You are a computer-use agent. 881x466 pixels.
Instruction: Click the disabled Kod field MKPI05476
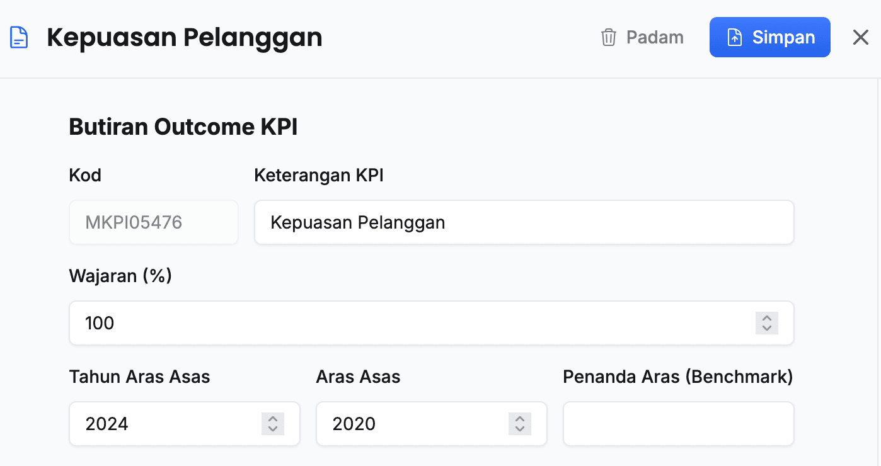(x=153, y=222)
